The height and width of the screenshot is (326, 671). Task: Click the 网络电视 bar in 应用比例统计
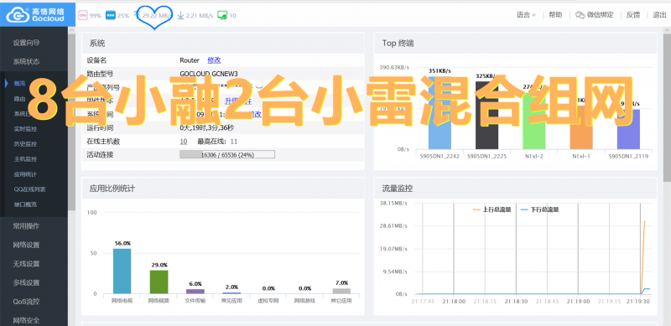(x=122, y=272)
